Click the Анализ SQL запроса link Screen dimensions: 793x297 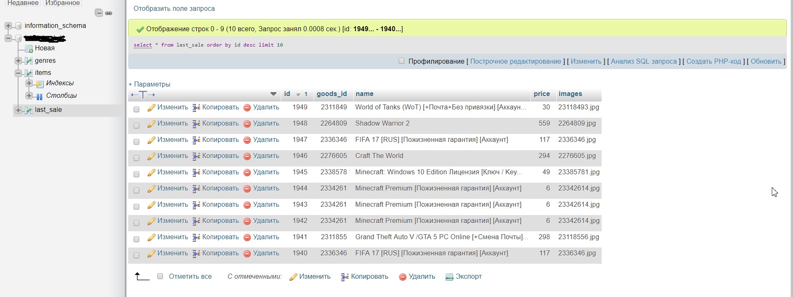tap(644, 61)
